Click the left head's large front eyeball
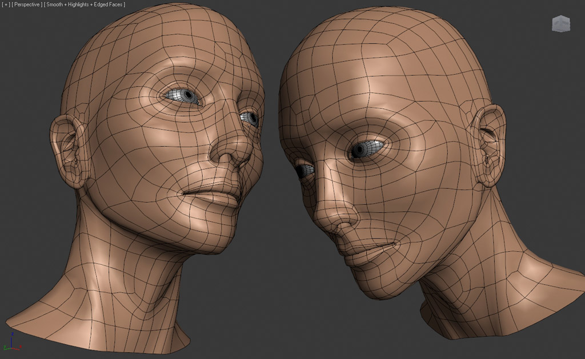 pos(184,96)
